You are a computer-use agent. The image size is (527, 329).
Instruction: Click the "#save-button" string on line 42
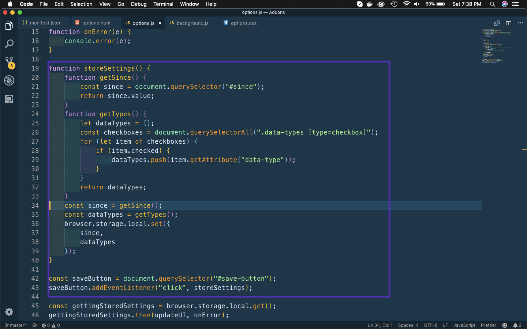coord(241,279)
